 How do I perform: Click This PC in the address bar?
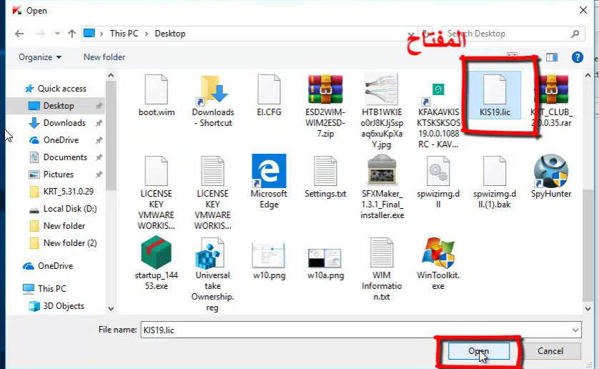click(x=124, y=34)
